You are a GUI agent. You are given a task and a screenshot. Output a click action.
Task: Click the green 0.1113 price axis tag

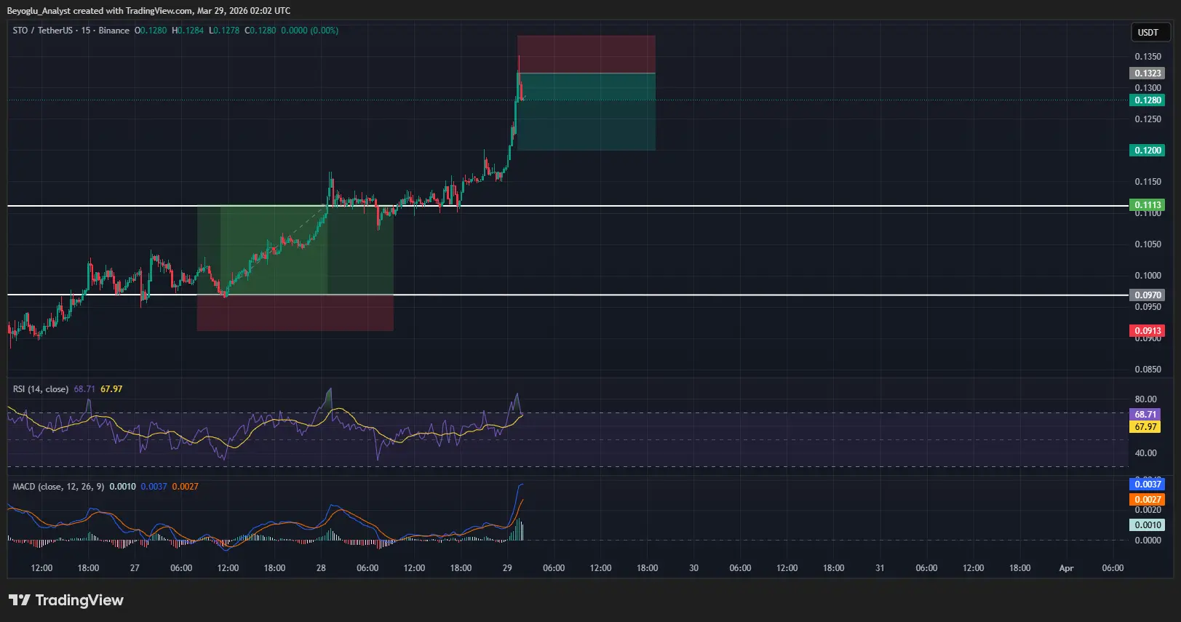point(1148,205)
